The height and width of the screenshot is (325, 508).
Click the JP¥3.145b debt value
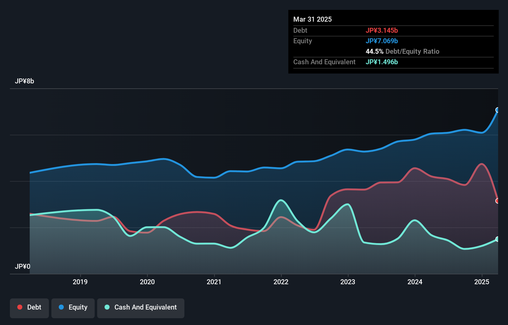382,30
